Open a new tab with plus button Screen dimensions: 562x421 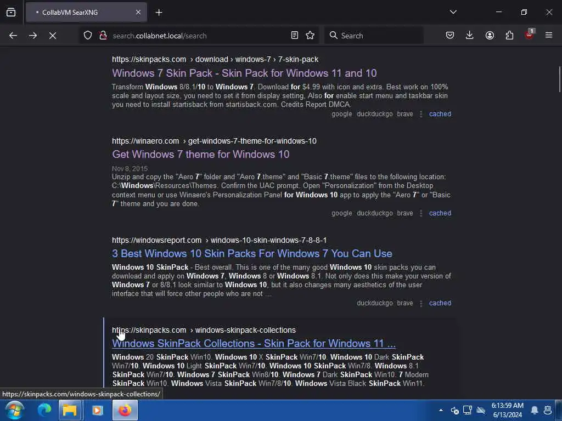pos(159,13)
